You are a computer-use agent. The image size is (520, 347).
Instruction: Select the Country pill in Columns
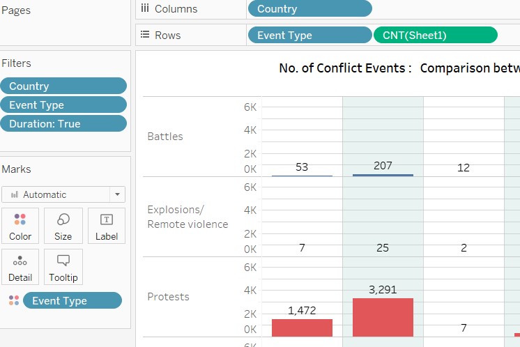309,9
